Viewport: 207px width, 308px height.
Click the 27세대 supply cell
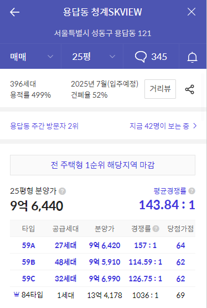(x=65, y=245)
